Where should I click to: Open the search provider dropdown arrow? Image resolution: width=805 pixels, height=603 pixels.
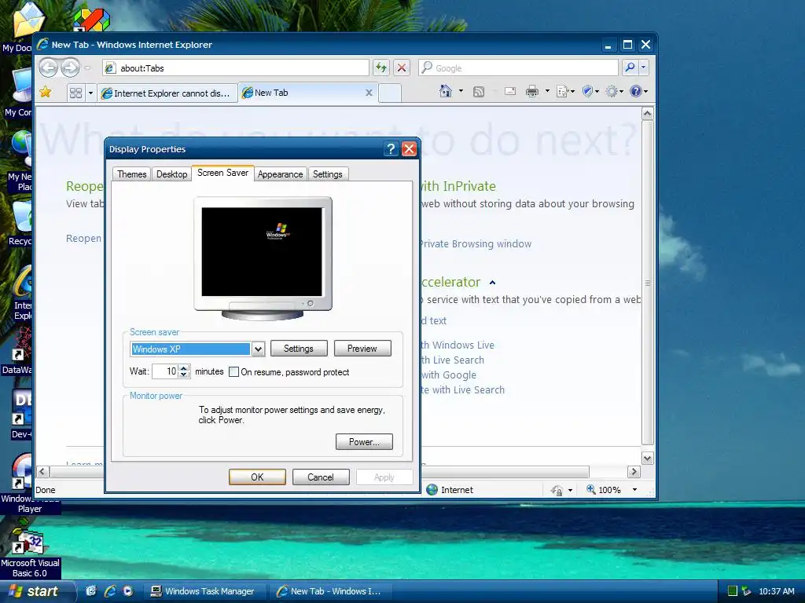643,68
